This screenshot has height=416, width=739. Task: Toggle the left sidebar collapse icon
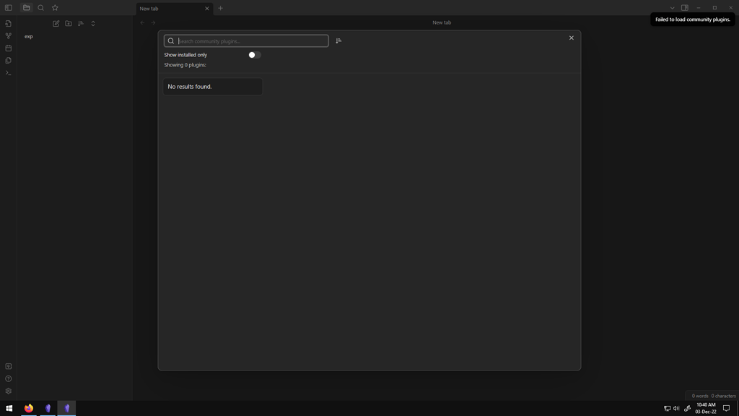coord(9,8)
